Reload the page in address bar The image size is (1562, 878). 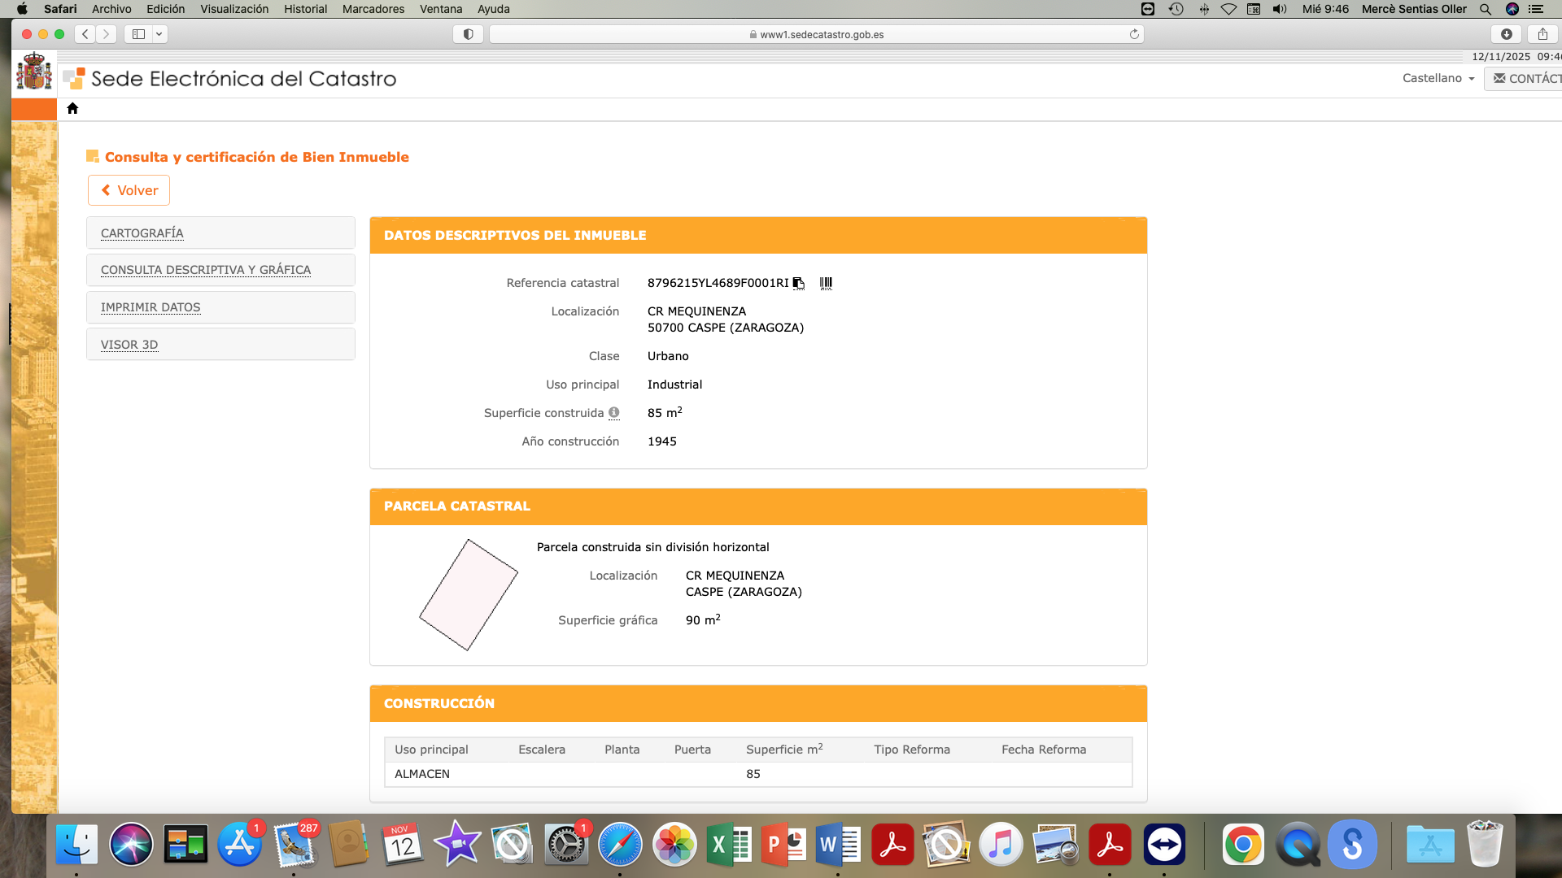(1134, 34)
